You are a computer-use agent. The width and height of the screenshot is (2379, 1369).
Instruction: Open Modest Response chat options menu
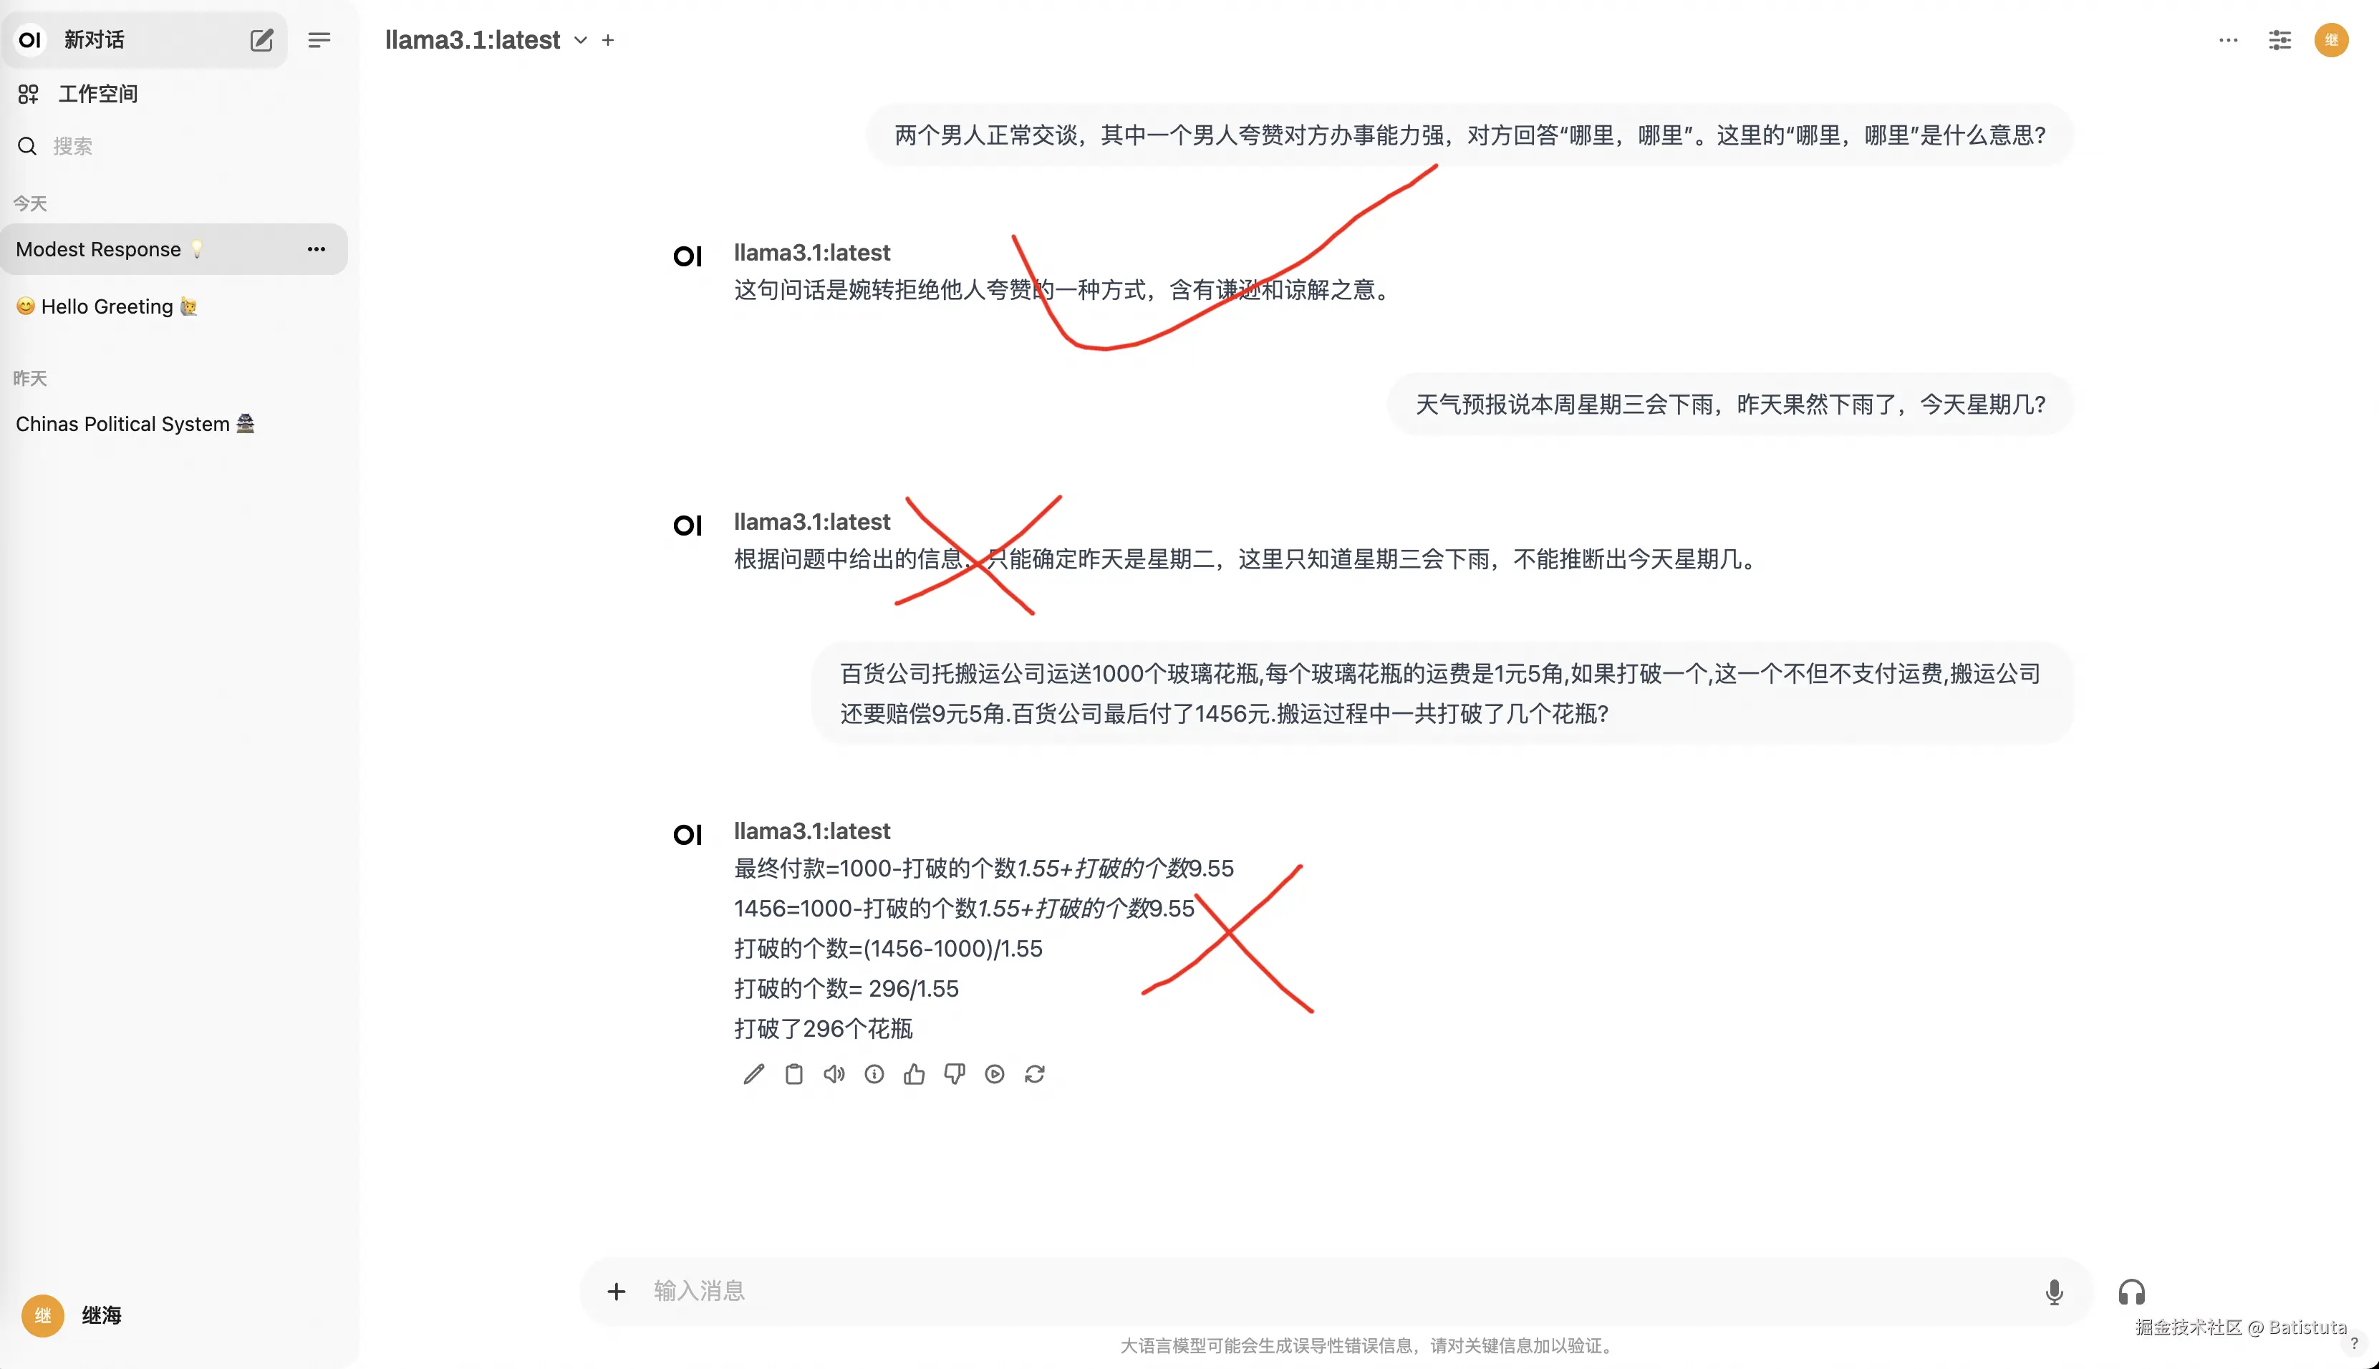tap(316, 249)
